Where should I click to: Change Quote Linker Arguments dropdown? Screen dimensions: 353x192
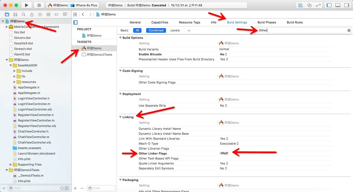[x=224, y=163]
